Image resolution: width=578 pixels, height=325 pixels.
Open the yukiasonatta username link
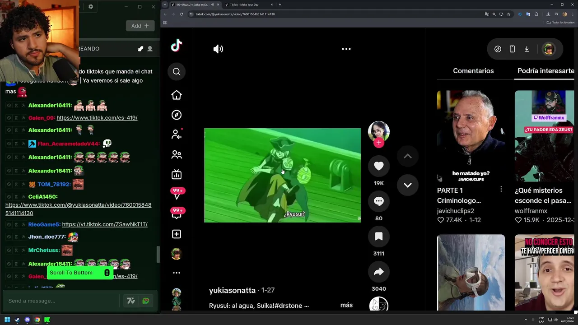pos(232,290)
